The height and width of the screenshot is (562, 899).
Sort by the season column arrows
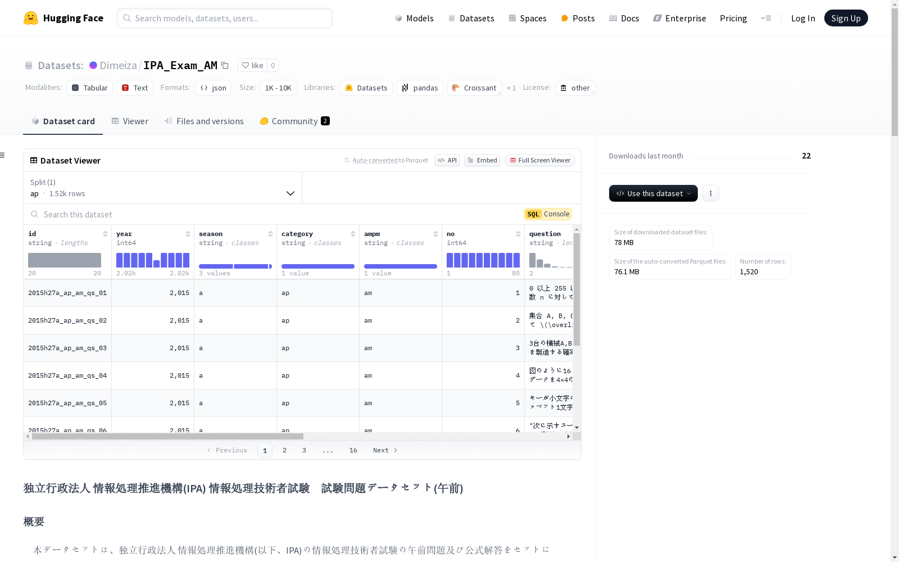[x=270, y=234]
